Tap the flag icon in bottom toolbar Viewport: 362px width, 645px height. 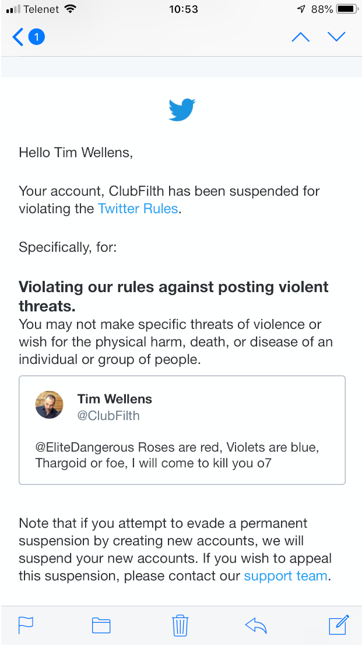coord(26,625)
